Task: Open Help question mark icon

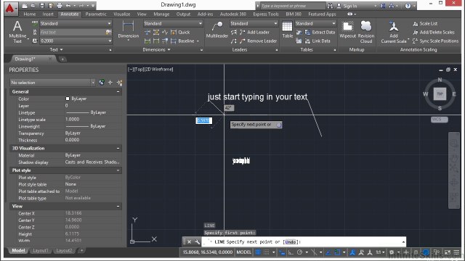Action: (x=408, y=6)
